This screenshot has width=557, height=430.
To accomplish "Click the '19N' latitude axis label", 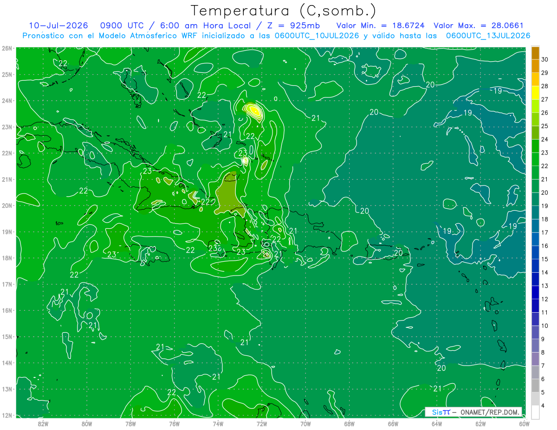I will click(7, 231).
